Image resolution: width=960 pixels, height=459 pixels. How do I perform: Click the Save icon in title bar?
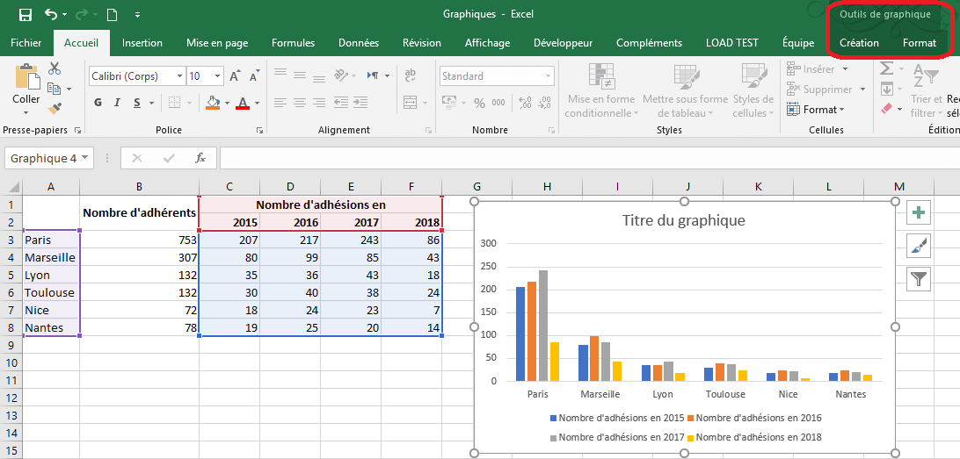[25, 15]
